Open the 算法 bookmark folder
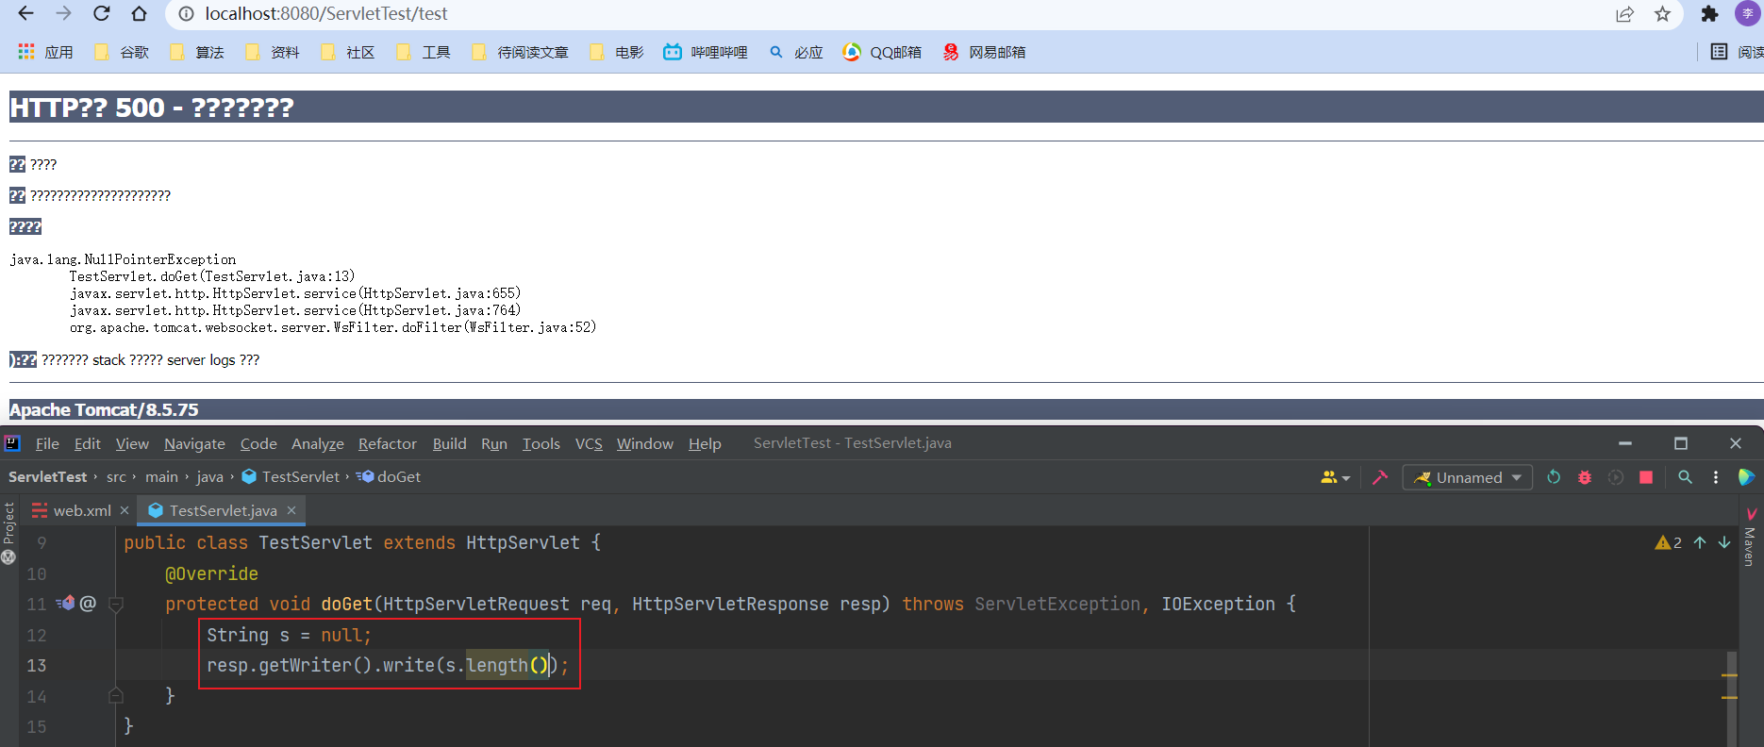 pos(197,52)
